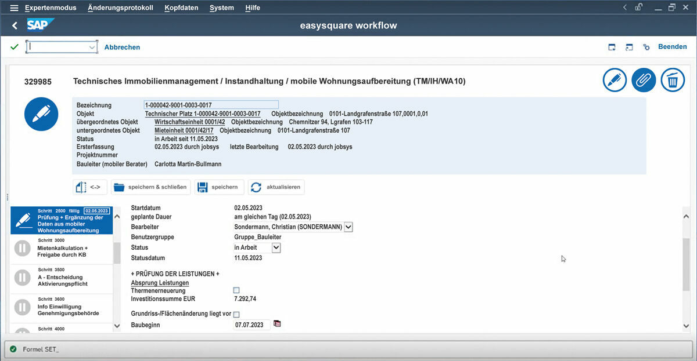Select paused step 3000 Mietenkalkulation
697x361 pixels.
pos(62,248)
